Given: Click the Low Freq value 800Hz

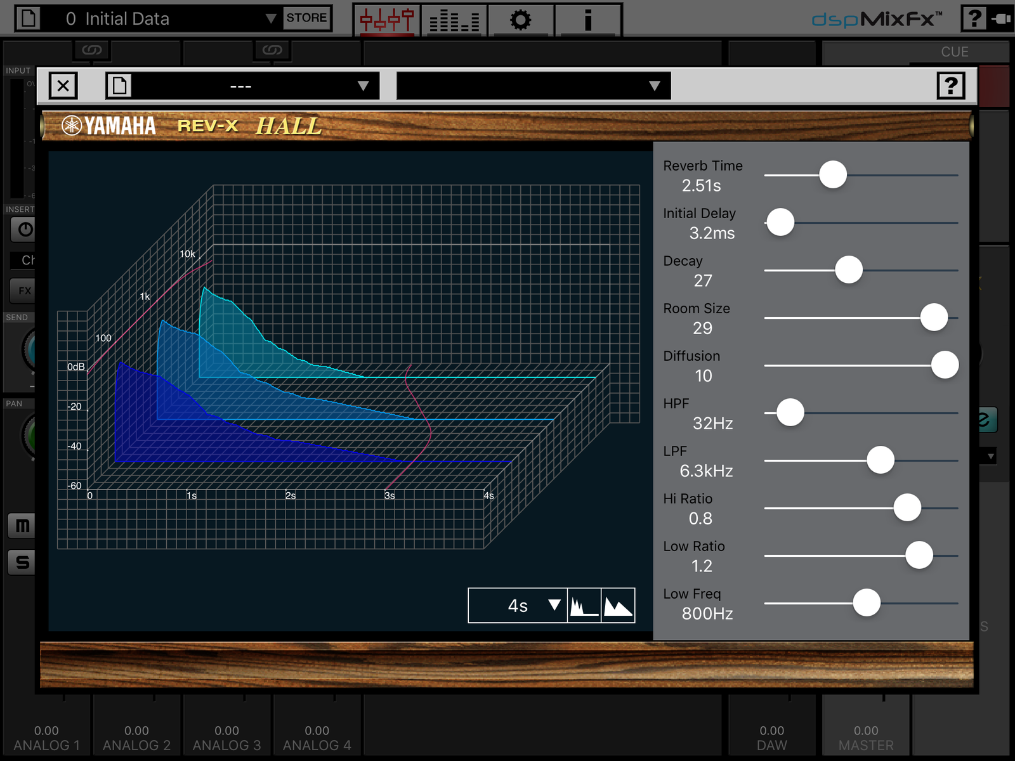Looking at the screenshot, I should click(x=707, y=614).
